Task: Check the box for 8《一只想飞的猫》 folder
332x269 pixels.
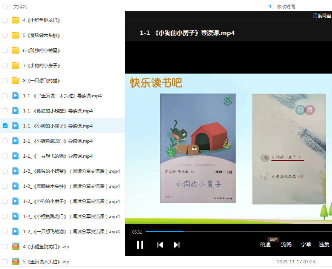Action: [x=5, y=81]
